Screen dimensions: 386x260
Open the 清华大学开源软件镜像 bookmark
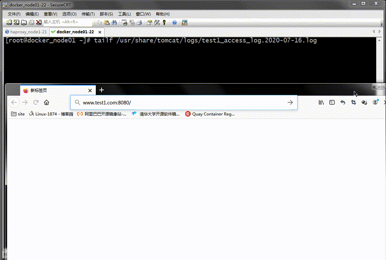pos(155,114)
